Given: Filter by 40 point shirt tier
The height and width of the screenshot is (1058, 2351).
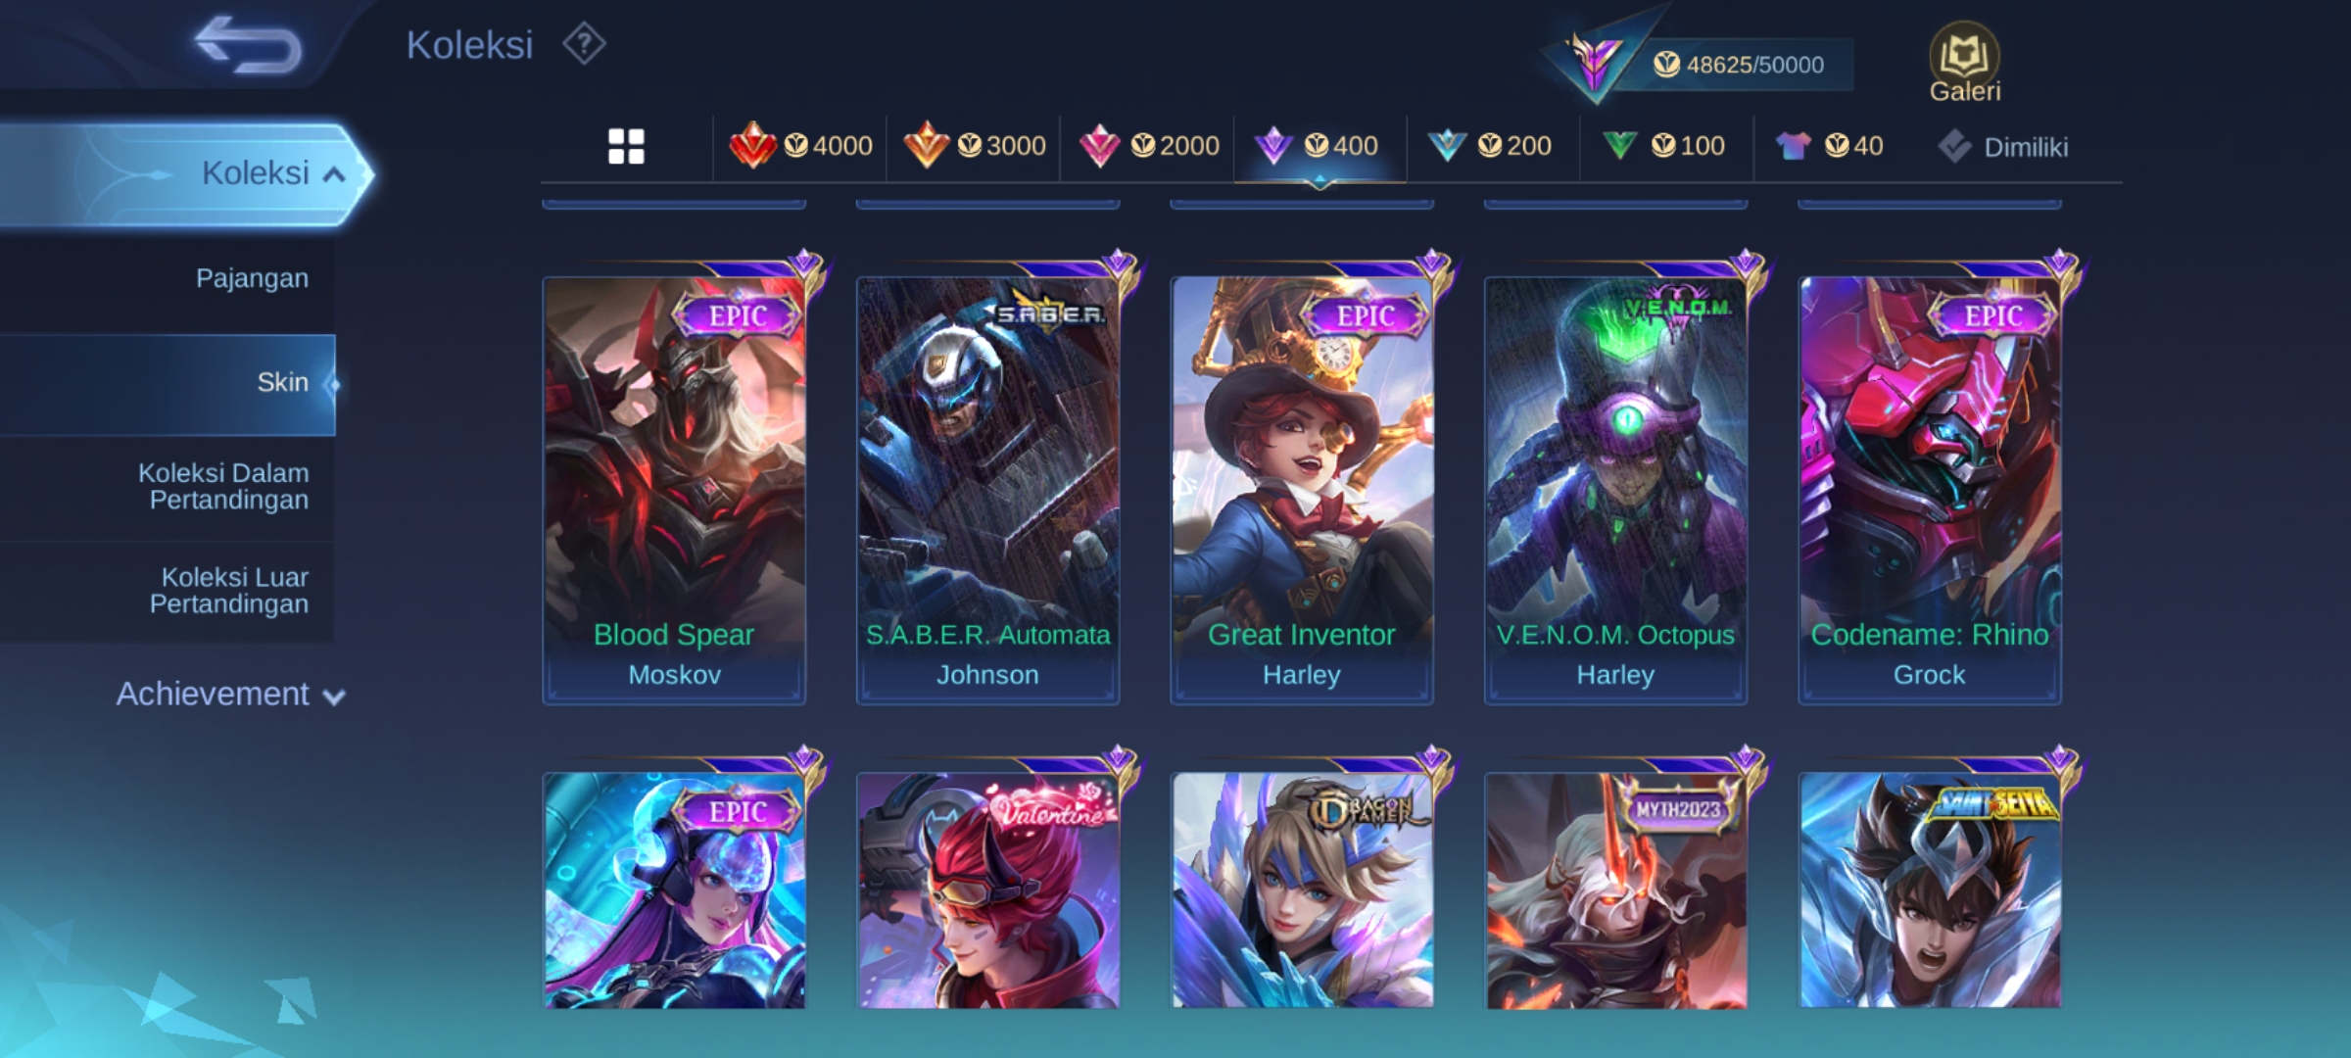Looking at the screenshot, I should 1830,146.
